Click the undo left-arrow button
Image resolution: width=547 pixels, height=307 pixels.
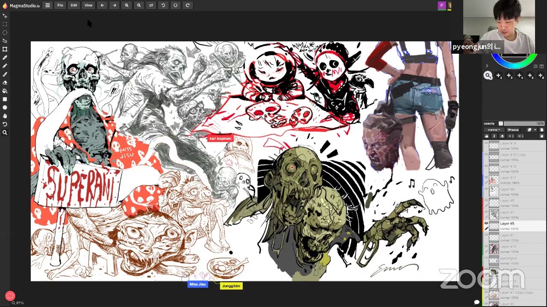(102, 5)
